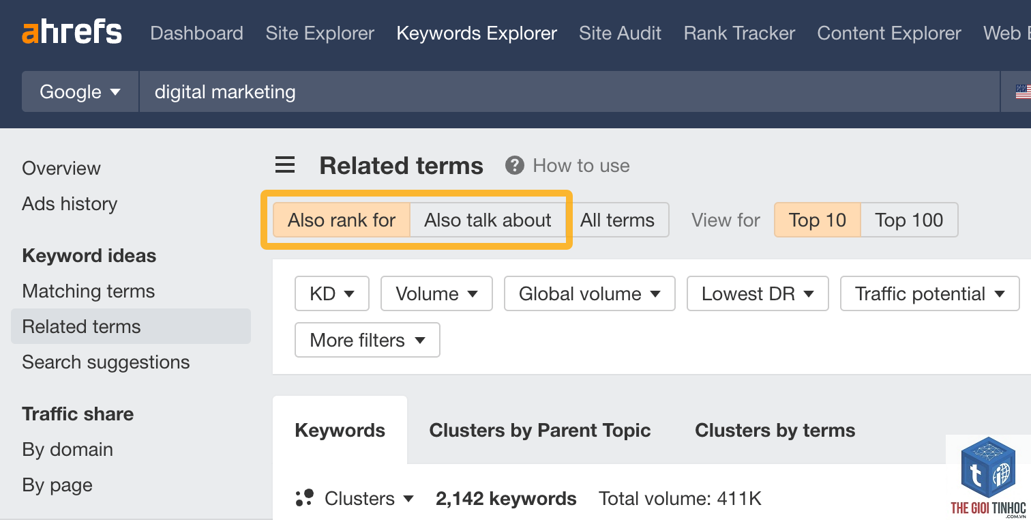Switch view to Top 10
Viewport: 1031px width, 520px height.
pyautogui.click(x=818, y=220)
